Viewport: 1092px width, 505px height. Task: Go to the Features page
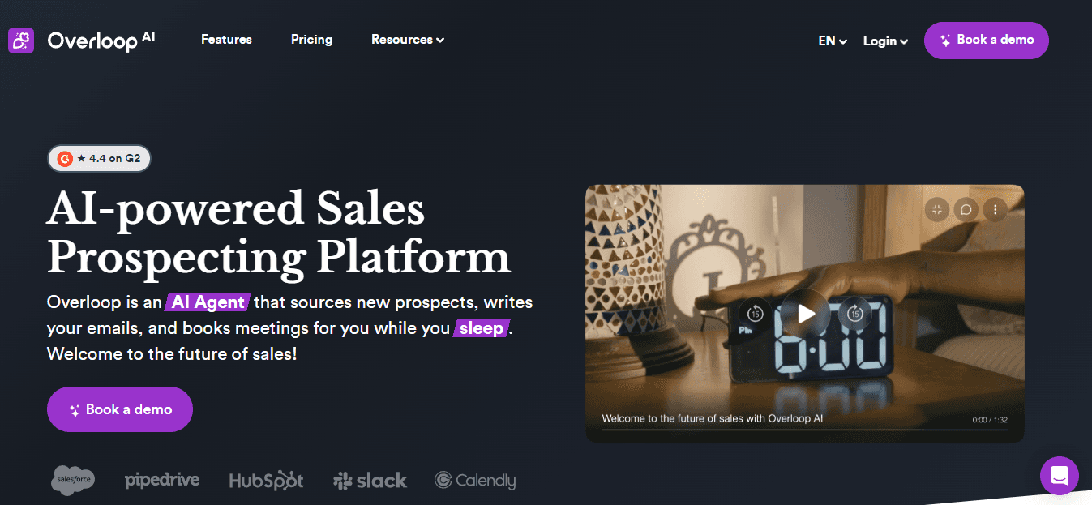click(x=226, y=40)
